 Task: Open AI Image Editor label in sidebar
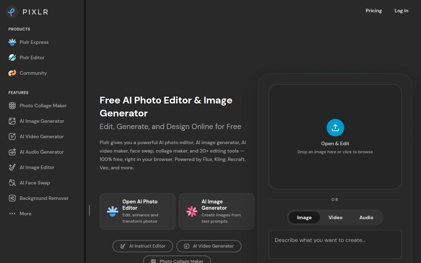coord(37,167)
